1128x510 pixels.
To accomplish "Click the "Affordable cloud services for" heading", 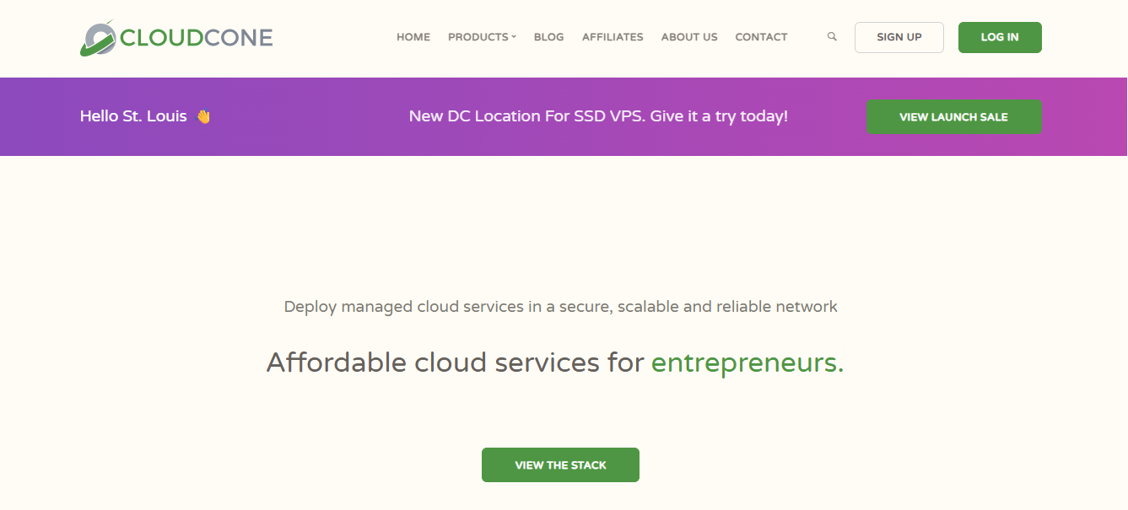I will coord(456,362).
